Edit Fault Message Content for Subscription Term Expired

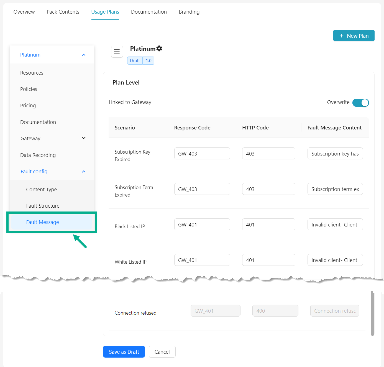click(x=335, y=189)
